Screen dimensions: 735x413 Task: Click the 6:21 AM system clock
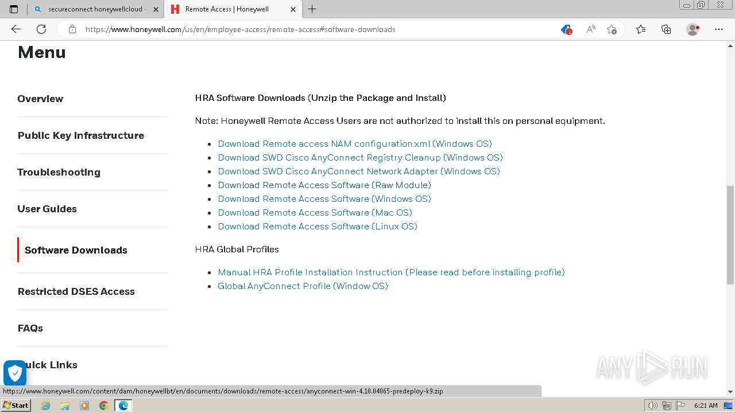click(x=706, y=406)
